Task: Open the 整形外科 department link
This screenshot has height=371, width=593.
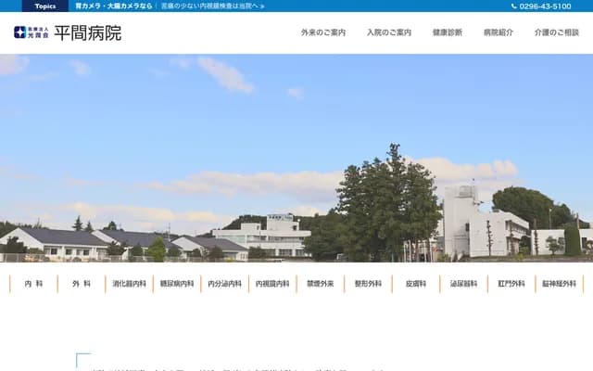Action: (369, 284)
